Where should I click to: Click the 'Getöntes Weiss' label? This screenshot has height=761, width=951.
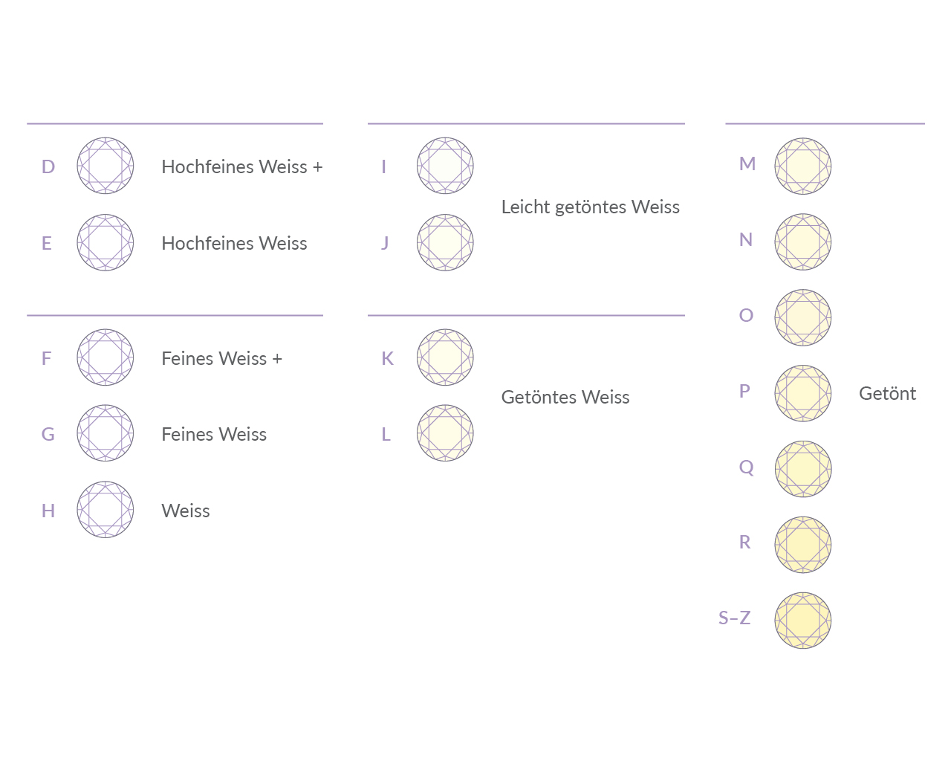pyautogui.click(x=565, y=398)
